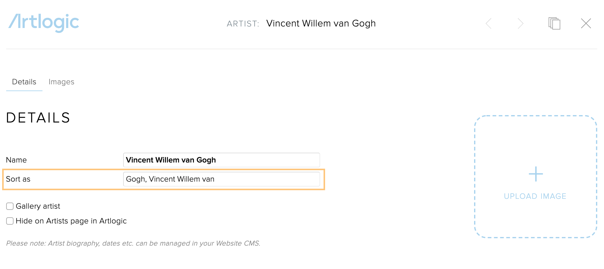604x269 pixels.
Task: Go to next artist record arrow
Action: point(520,23)
